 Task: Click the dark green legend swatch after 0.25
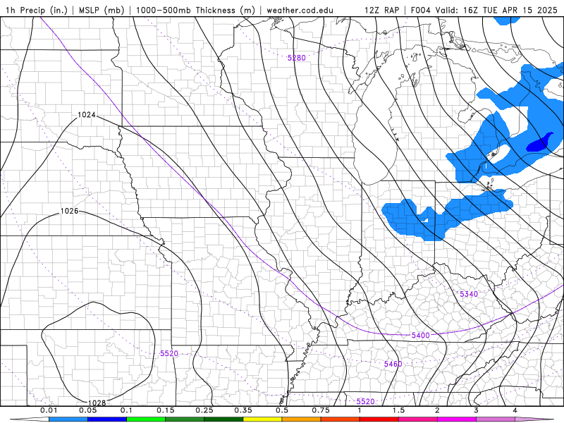[x=223, y=419]
